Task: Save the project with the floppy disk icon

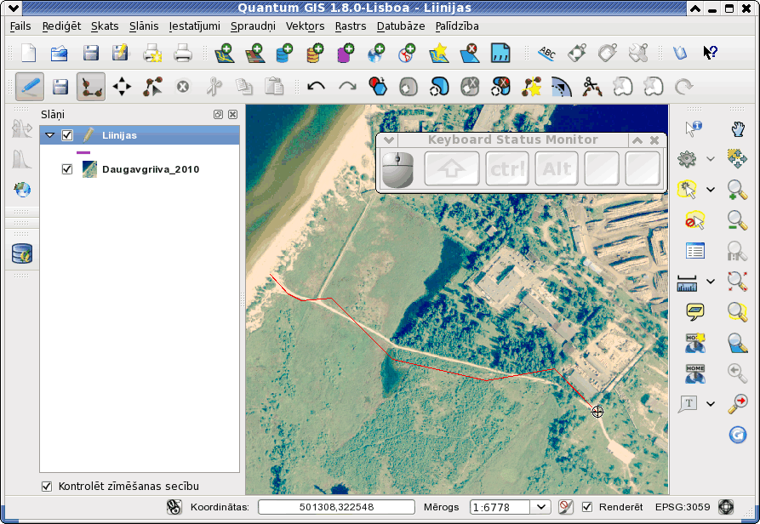Action: (x=90, y=53)
